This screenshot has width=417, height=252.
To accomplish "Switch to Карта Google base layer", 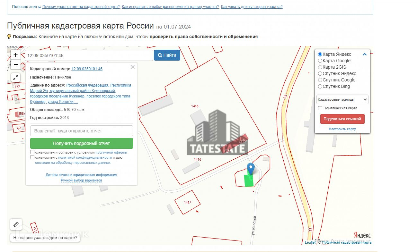I will [x=320, y=61].
